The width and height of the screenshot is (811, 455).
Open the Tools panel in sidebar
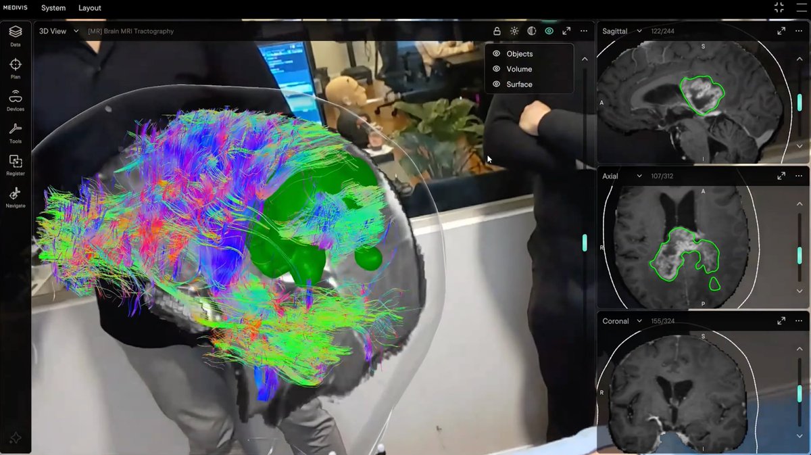[15, 133]
